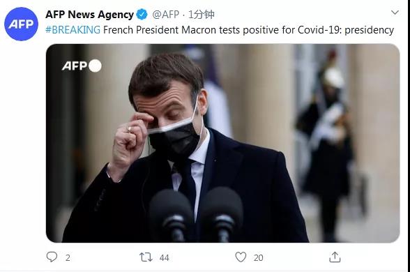Like the tweet with heart icon
Screen dimensions: 410x272
pyautogui.click(x=241, y=257)
